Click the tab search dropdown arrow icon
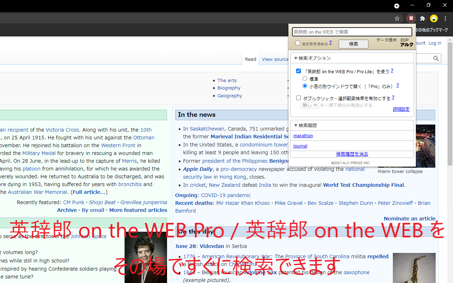 pyautogui.click(x=397, y=6)
